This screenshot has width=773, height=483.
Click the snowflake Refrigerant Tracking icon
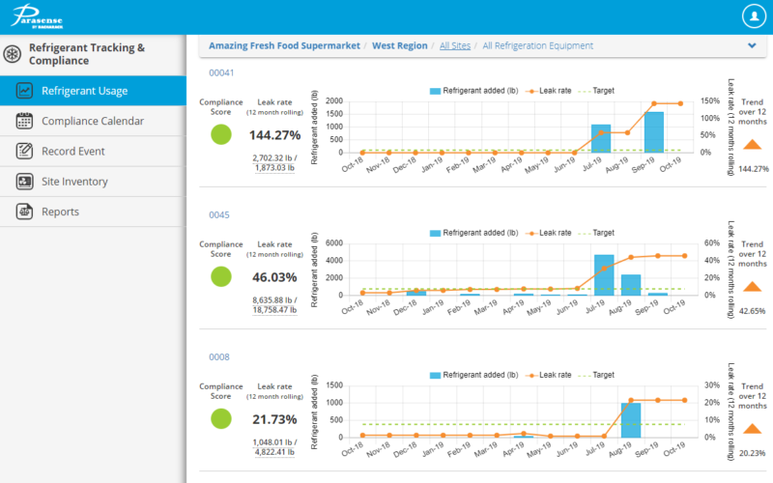coord(13,53)
